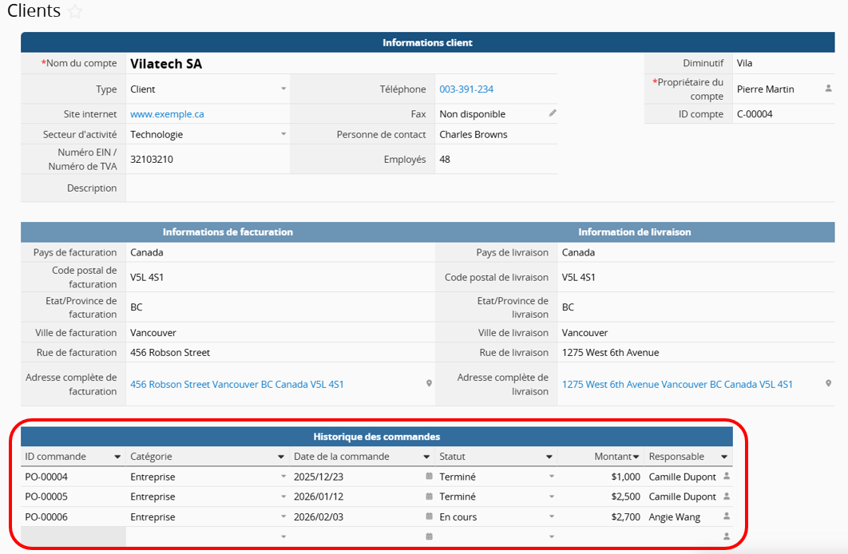The height and width of the screenshot is (554, 848).
Task: Open the ID commande column header menu
Action: click(x=118, y=457)
